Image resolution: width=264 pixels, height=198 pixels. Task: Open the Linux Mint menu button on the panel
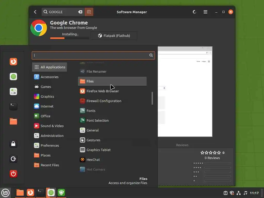(5, 193)
